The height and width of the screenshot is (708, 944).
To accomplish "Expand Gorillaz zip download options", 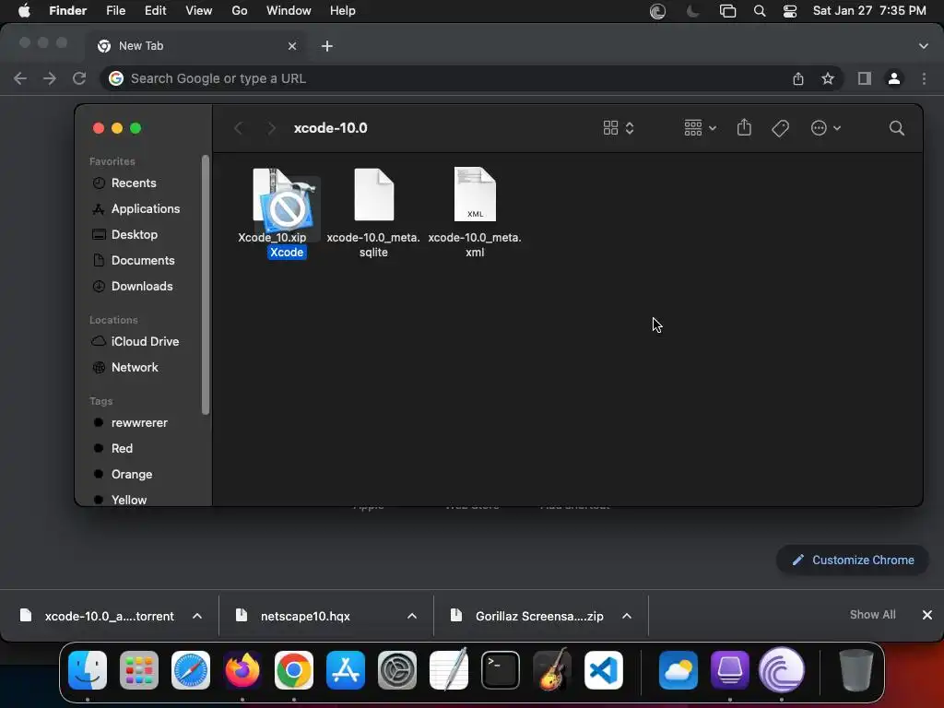I will click(x=627, y=616).
